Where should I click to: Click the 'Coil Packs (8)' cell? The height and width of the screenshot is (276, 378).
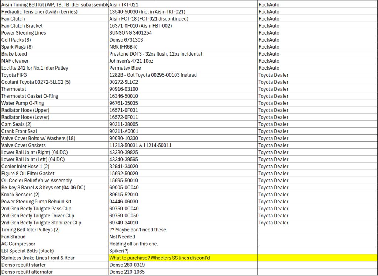point(55,40)
